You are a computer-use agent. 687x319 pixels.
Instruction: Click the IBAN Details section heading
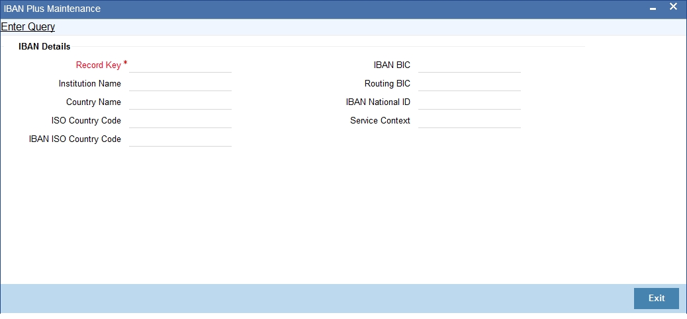[44, 46]
